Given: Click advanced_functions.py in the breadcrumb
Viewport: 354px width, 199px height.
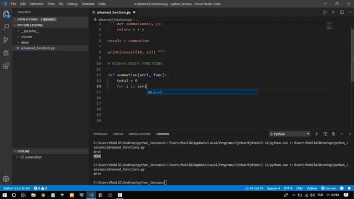Looking at the screenshot, I should [x=115, y=20].
